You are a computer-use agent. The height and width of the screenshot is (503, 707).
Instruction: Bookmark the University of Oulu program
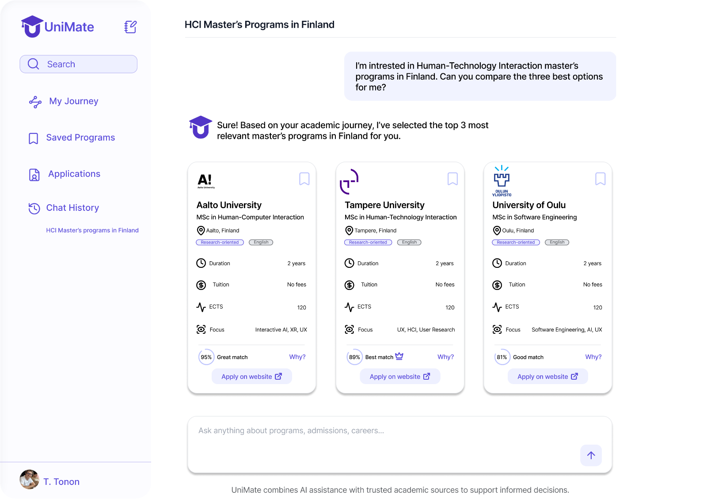(x=601, y=179)
